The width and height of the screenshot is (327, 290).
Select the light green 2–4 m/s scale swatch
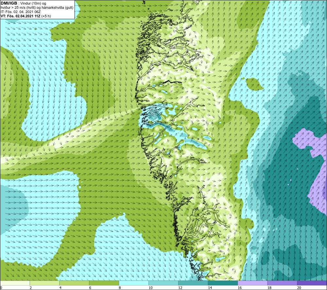(x=44, y=283)
